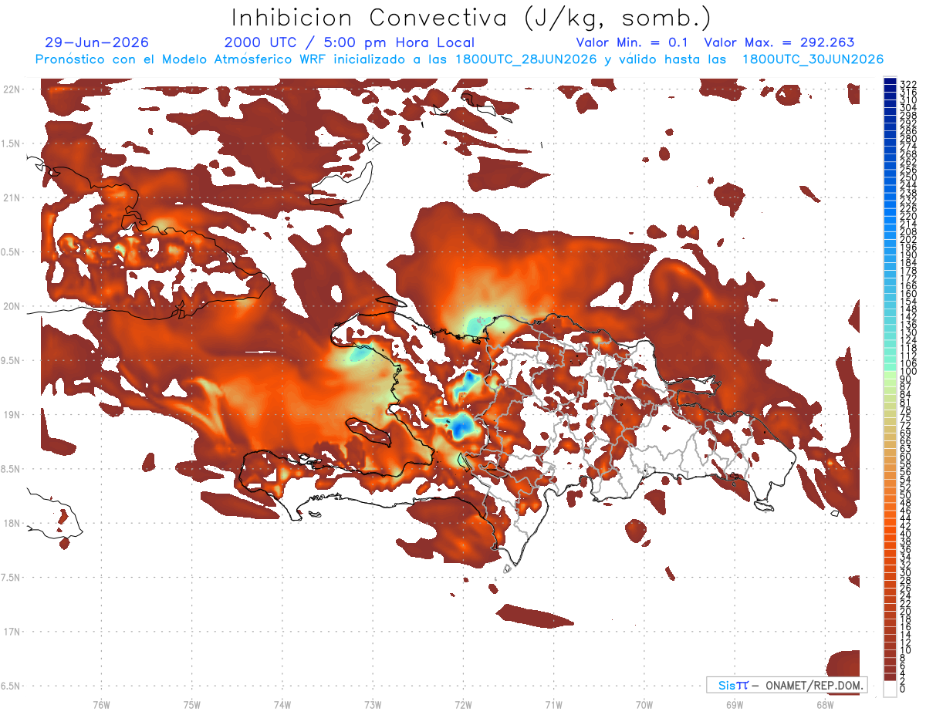926x715 pixels.
Task: Click the '7.5N' latitude tick label
Action: (x=12, y=578)
